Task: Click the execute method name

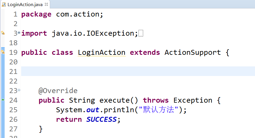Action: 115,100
